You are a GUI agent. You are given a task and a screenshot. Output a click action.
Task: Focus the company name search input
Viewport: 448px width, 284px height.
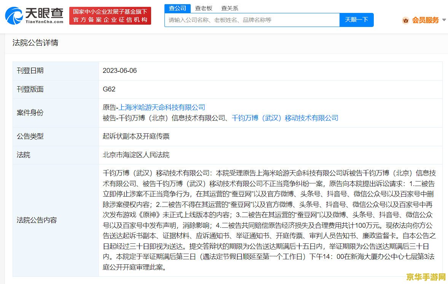click(x=252, y=20)
